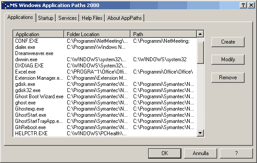Sort by the Application column header
The height and width of the screenshot is (163, 257).
tap(38, 34)
